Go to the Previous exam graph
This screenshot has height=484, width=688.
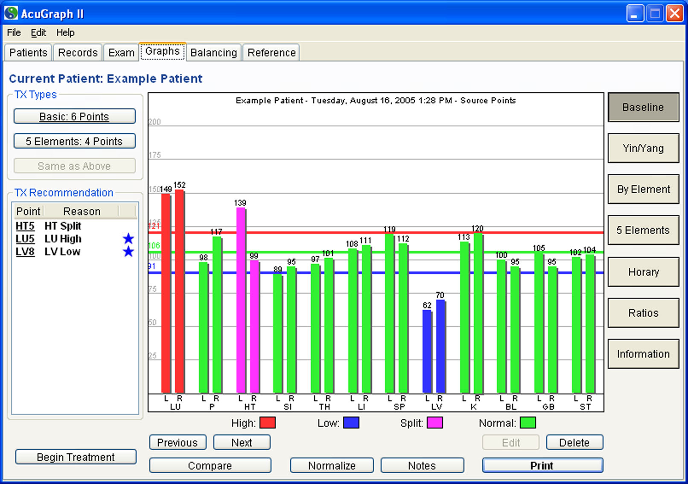[x=178, y=443]
